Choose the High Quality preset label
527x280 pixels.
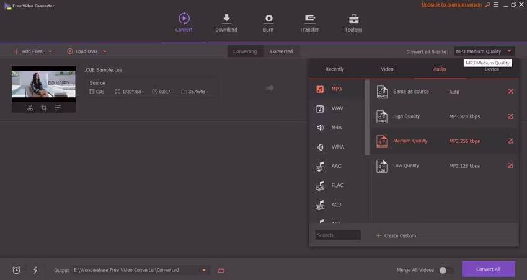point(406,116)
